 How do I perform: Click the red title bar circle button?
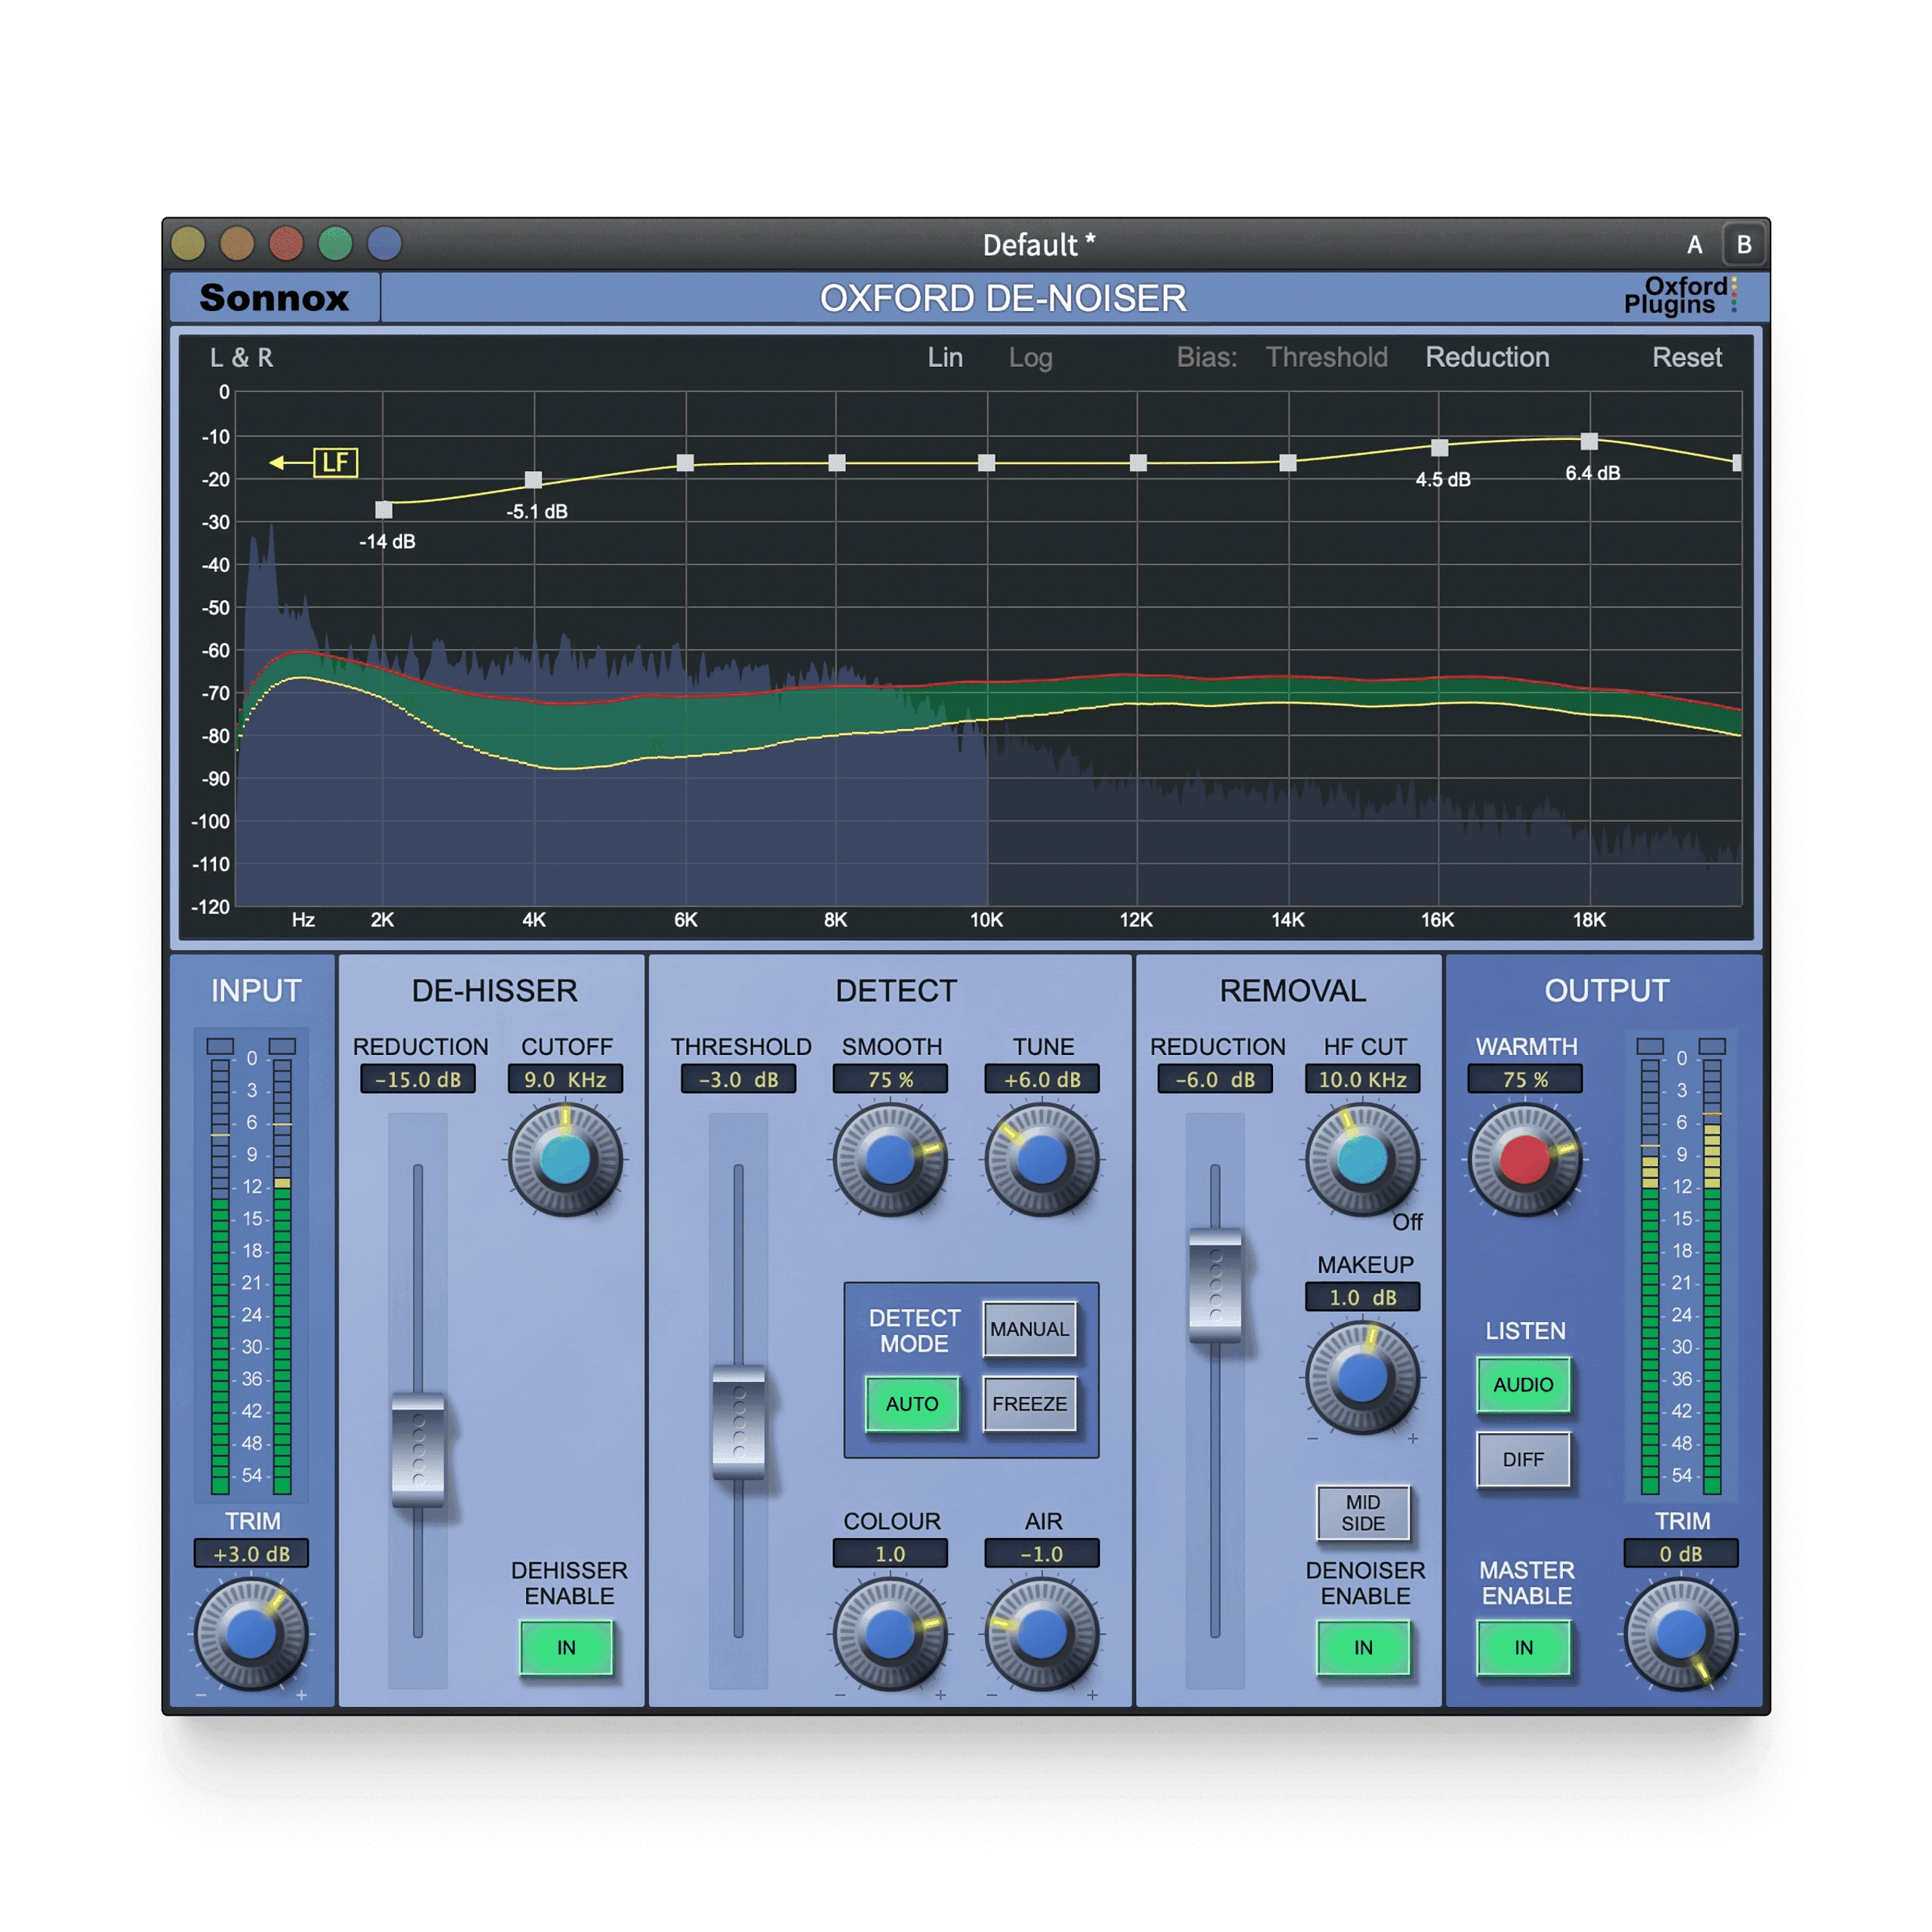pos(286,243)
